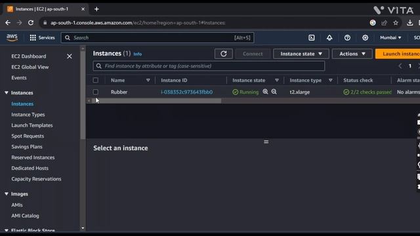Screen dimensions: 420x236
Task: Click the AWS logo home icon
Action: [12, 38]
